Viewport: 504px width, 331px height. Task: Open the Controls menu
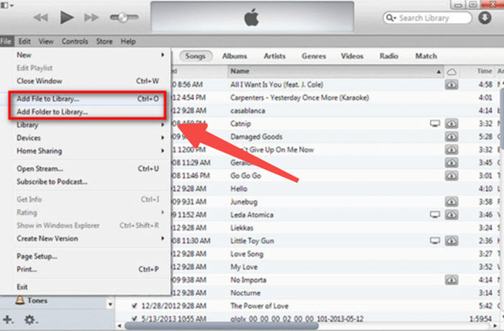coord(75,42)
